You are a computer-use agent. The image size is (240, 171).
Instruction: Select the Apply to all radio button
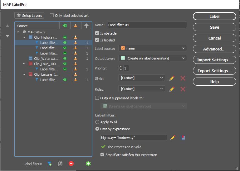pos(97,122)
